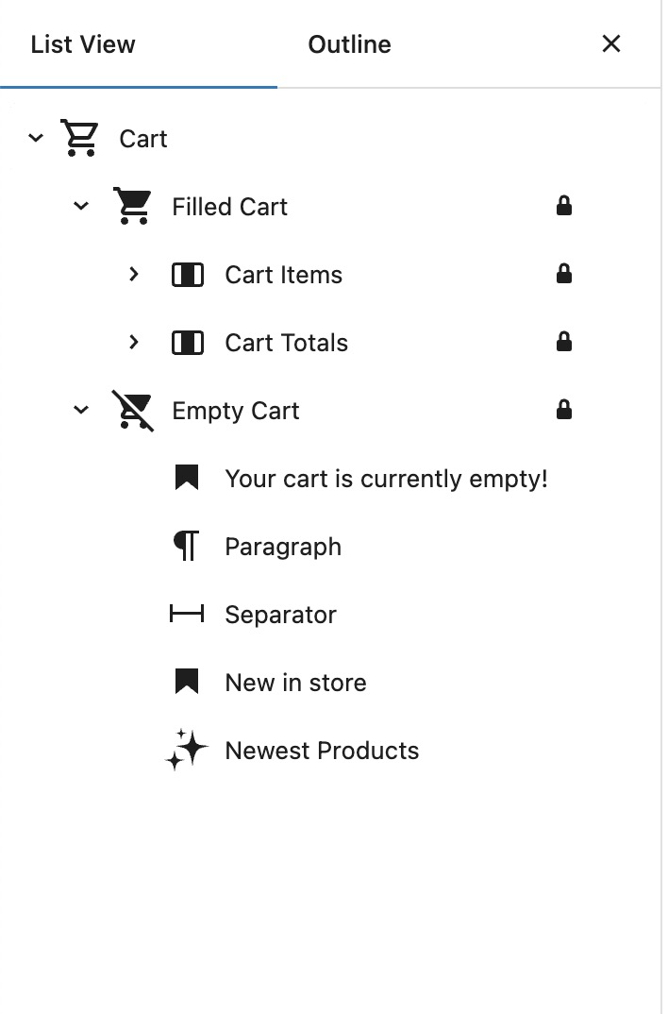
Task: Switch to the Outline tab
Action: pyautogui.click(x=349, y=44)
